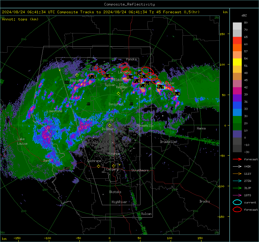Click the Sundre city label
259x242 pixels.
(87, 119)
